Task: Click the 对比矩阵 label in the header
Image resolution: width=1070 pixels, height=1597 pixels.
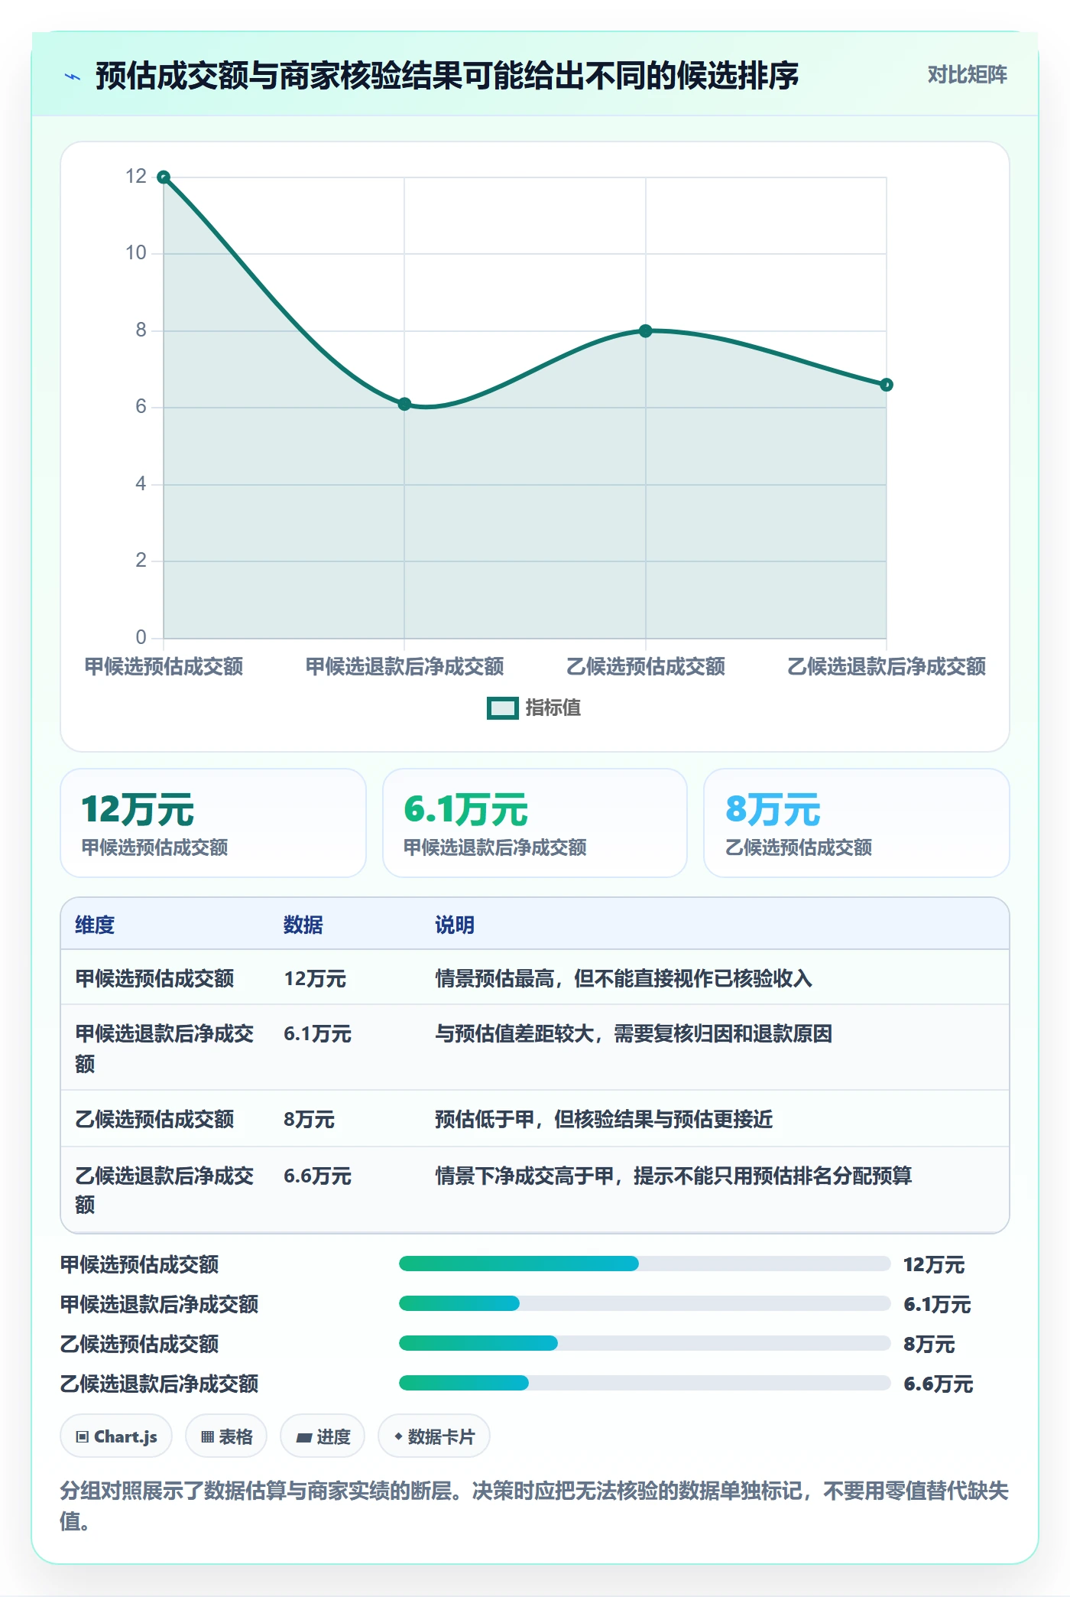Action: pos(967,75)
